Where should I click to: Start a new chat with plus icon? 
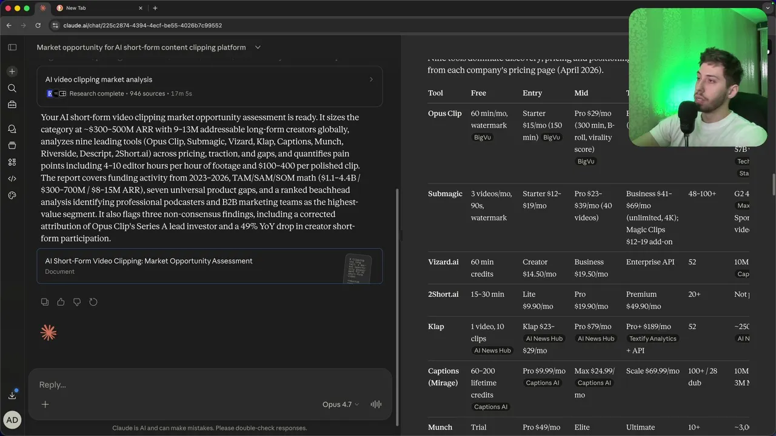(x=12, y=71)
